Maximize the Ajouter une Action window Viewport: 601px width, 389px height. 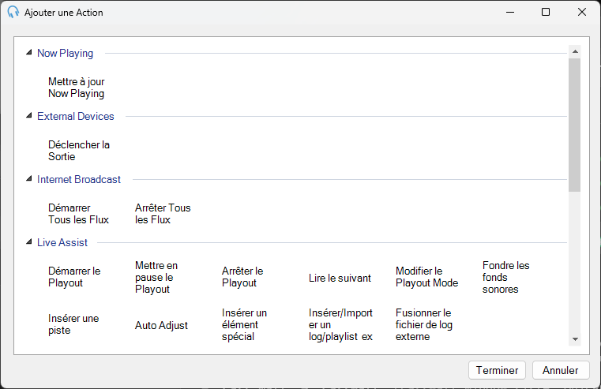point(546,13)
